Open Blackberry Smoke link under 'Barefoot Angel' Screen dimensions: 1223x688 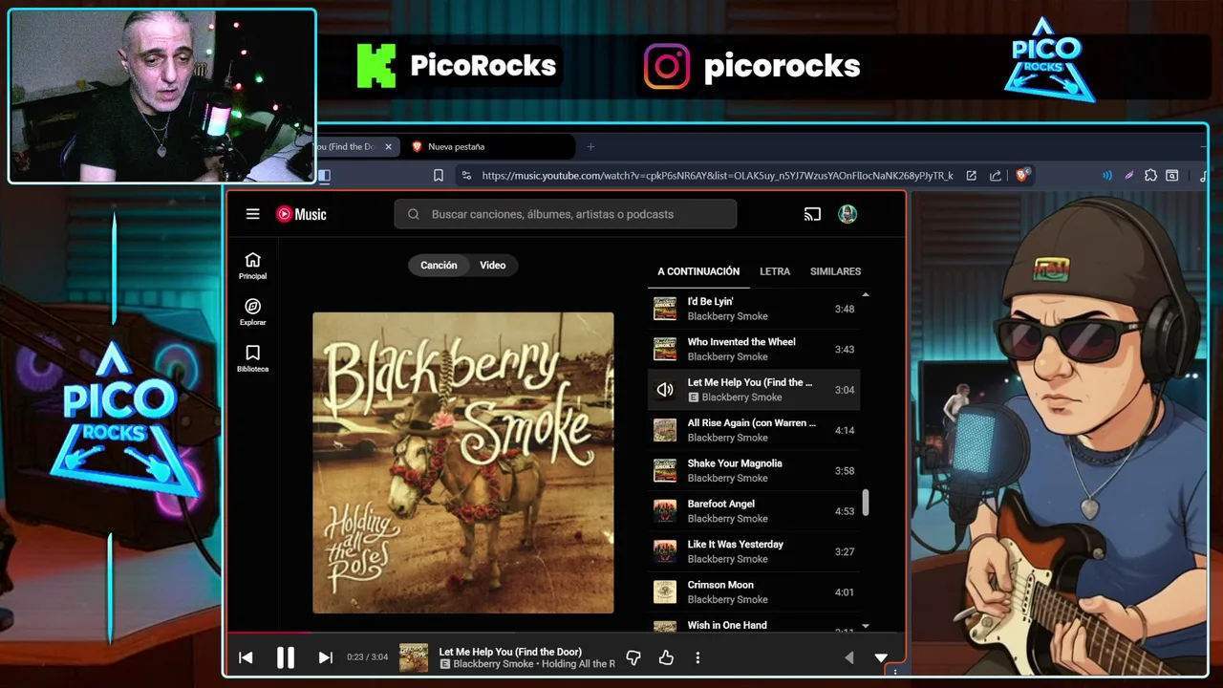[727, 519]
